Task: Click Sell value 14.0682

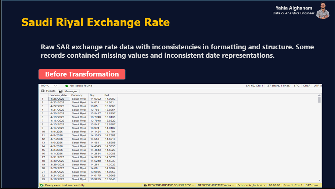Action: click(110, 99)
